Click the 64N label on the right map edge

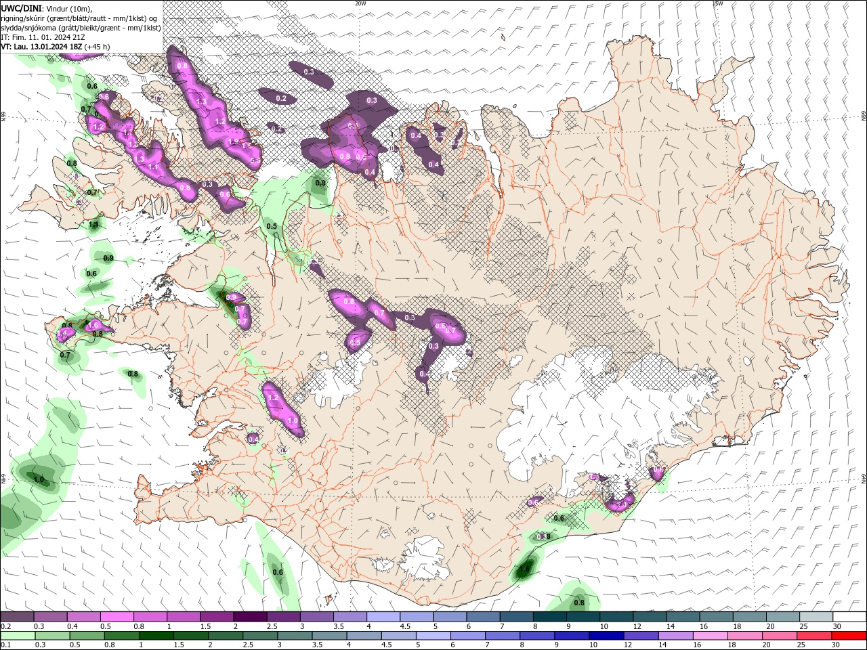pyautogui.click(x=864, y=478)
